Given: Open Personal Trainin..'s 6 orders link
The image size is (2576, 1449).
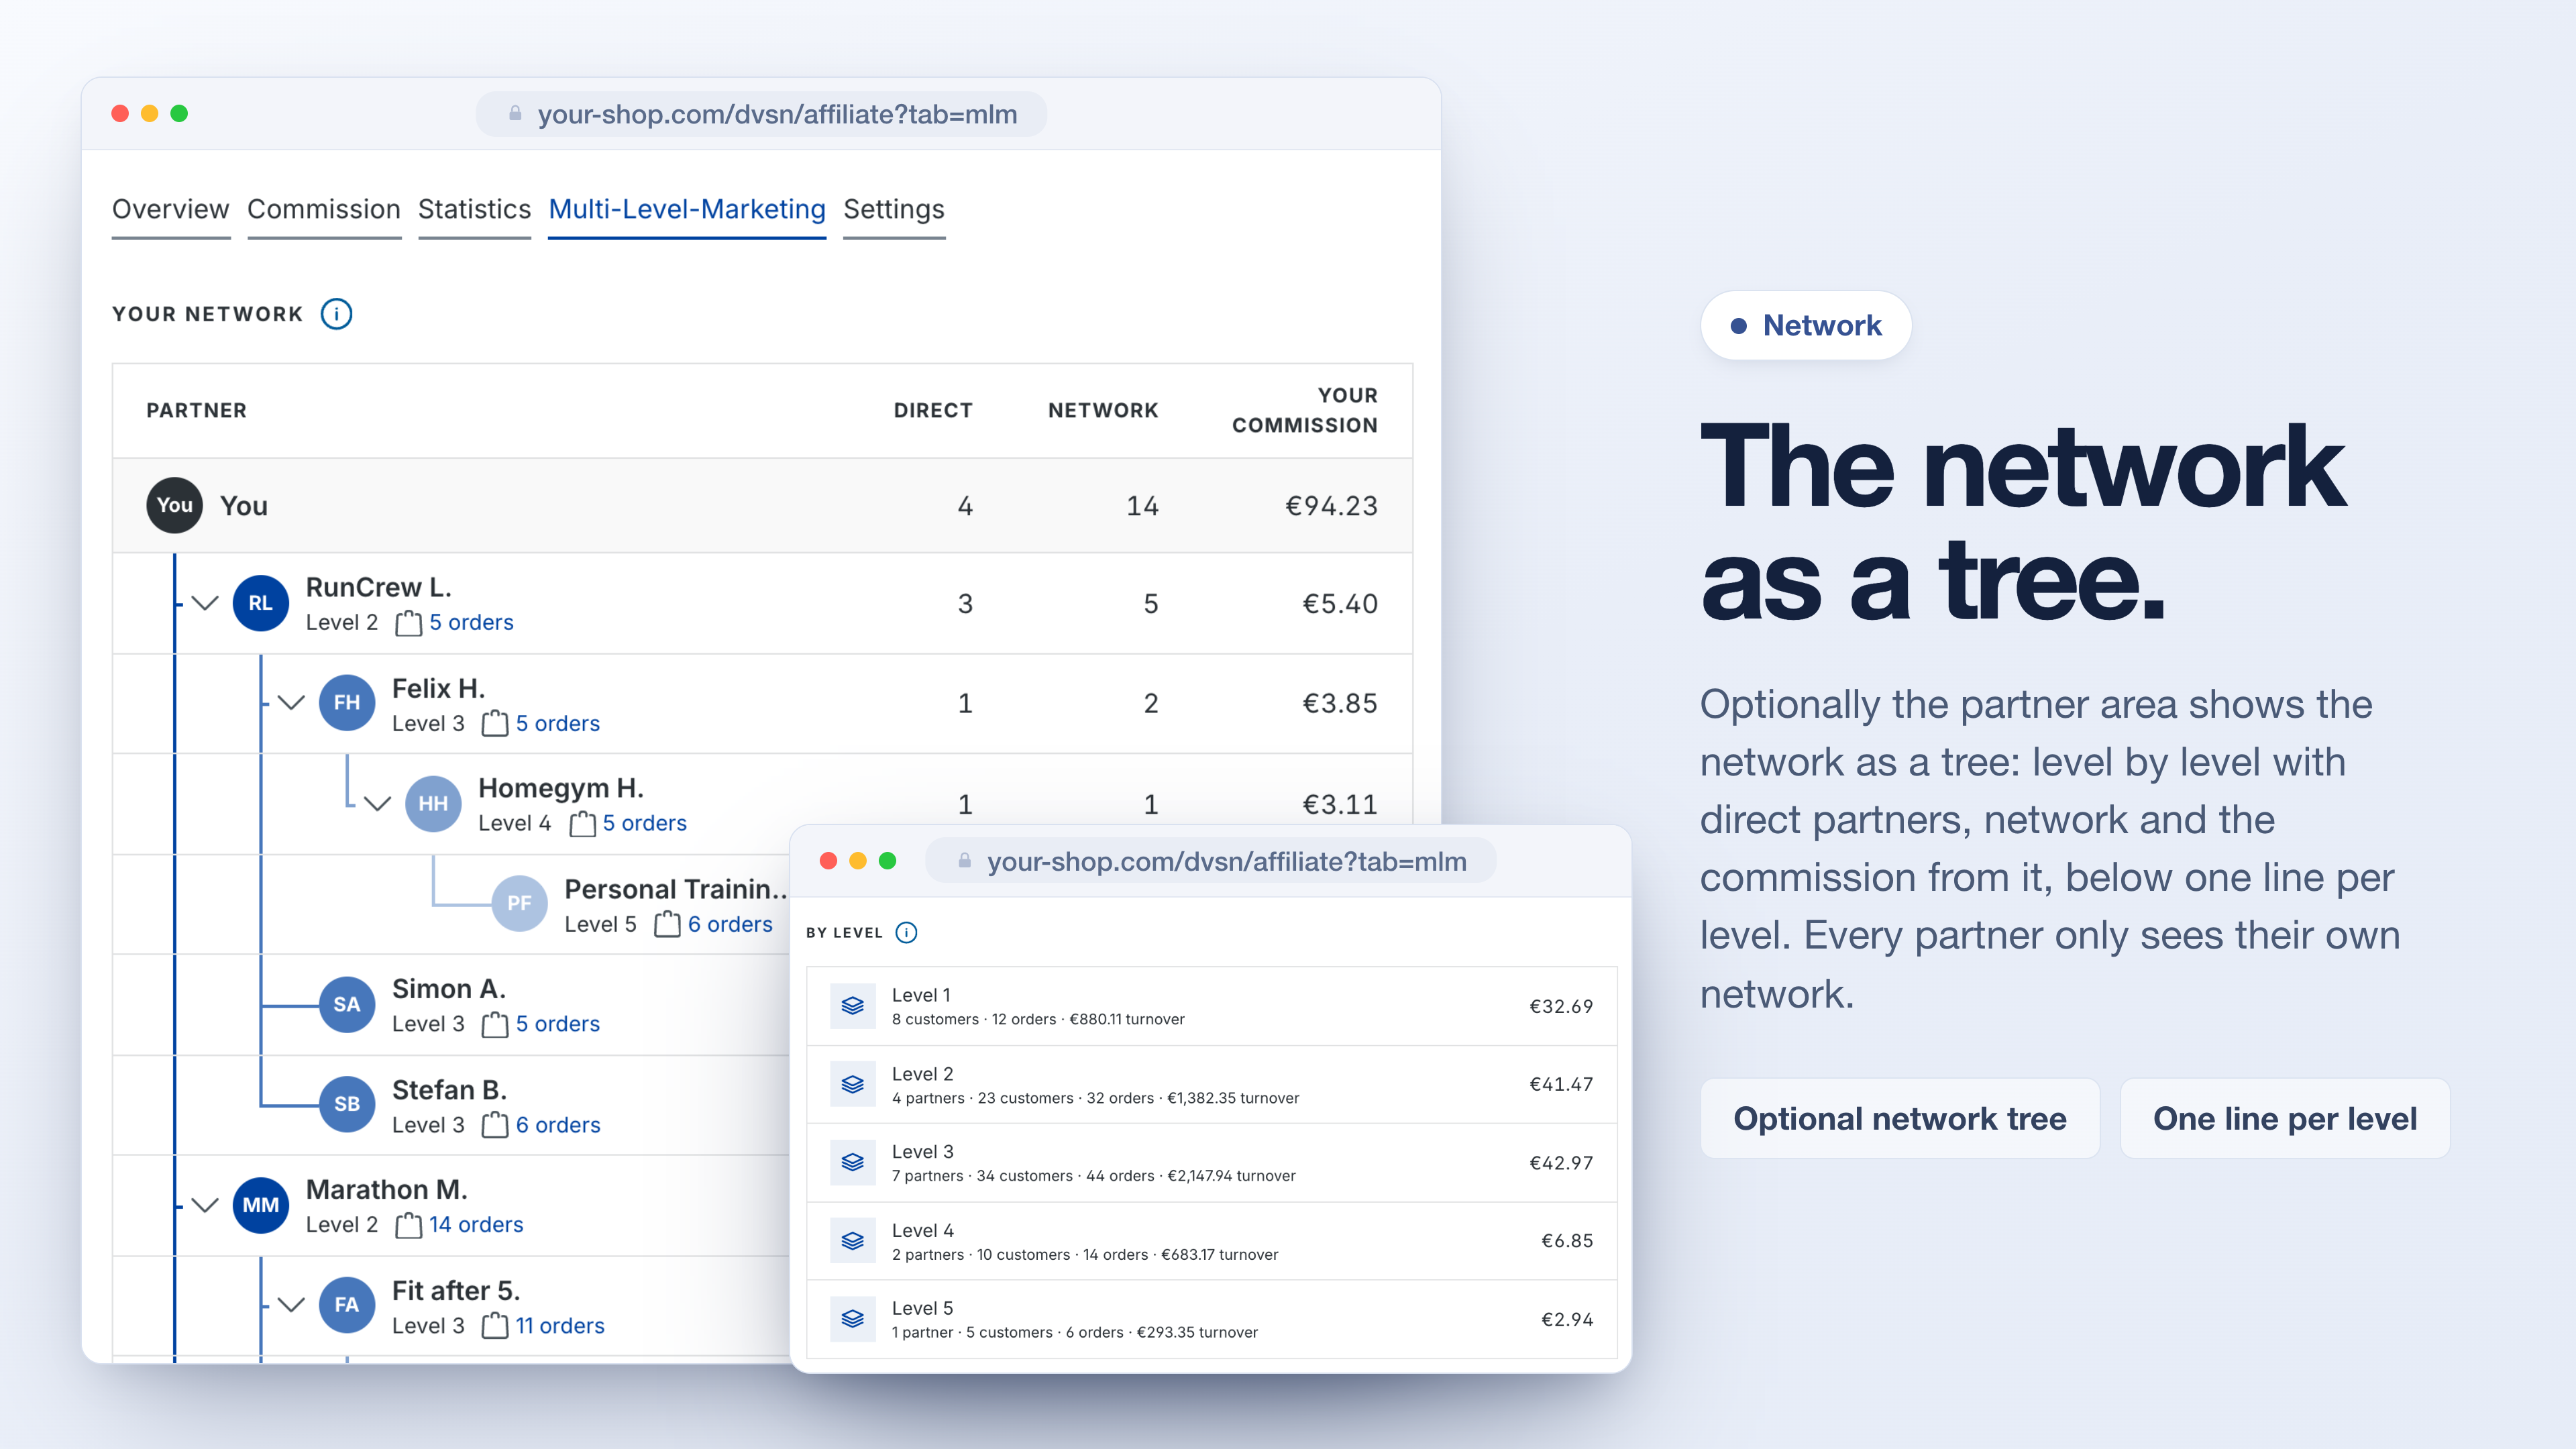Looking at the screenshot, I should (x=730, y=924).
